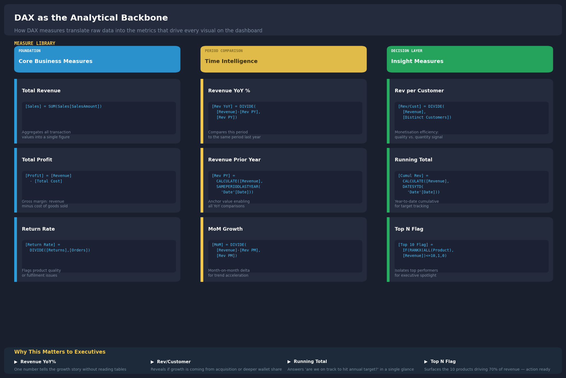Click 'Month-on-month delta' description
The image size is (566, 378).
[229, 270]
